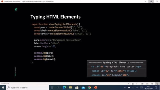The image size is (160, 90).
Task: Minimize the PowerPoint slide show window
Action: (x=145, y=1)
